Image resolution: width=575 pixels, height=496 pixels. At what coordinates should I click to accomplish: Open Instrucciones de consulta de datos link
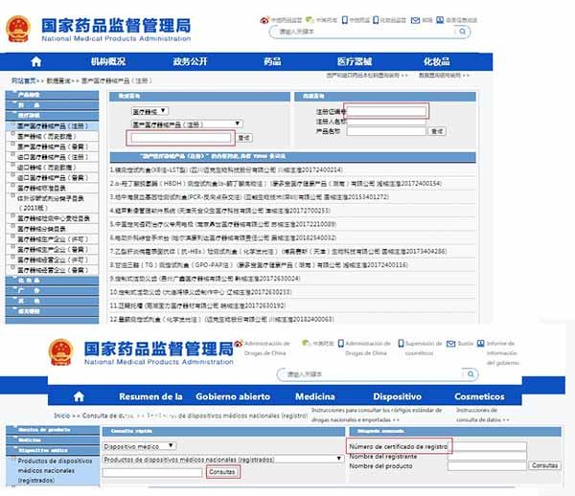click(482, 415)
